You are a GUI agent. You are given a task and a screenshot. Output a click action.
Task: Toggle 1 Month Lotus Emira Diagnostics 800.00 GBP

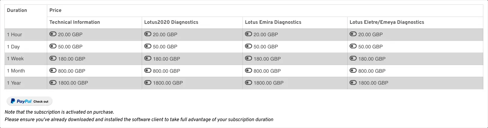pos(248,70)
